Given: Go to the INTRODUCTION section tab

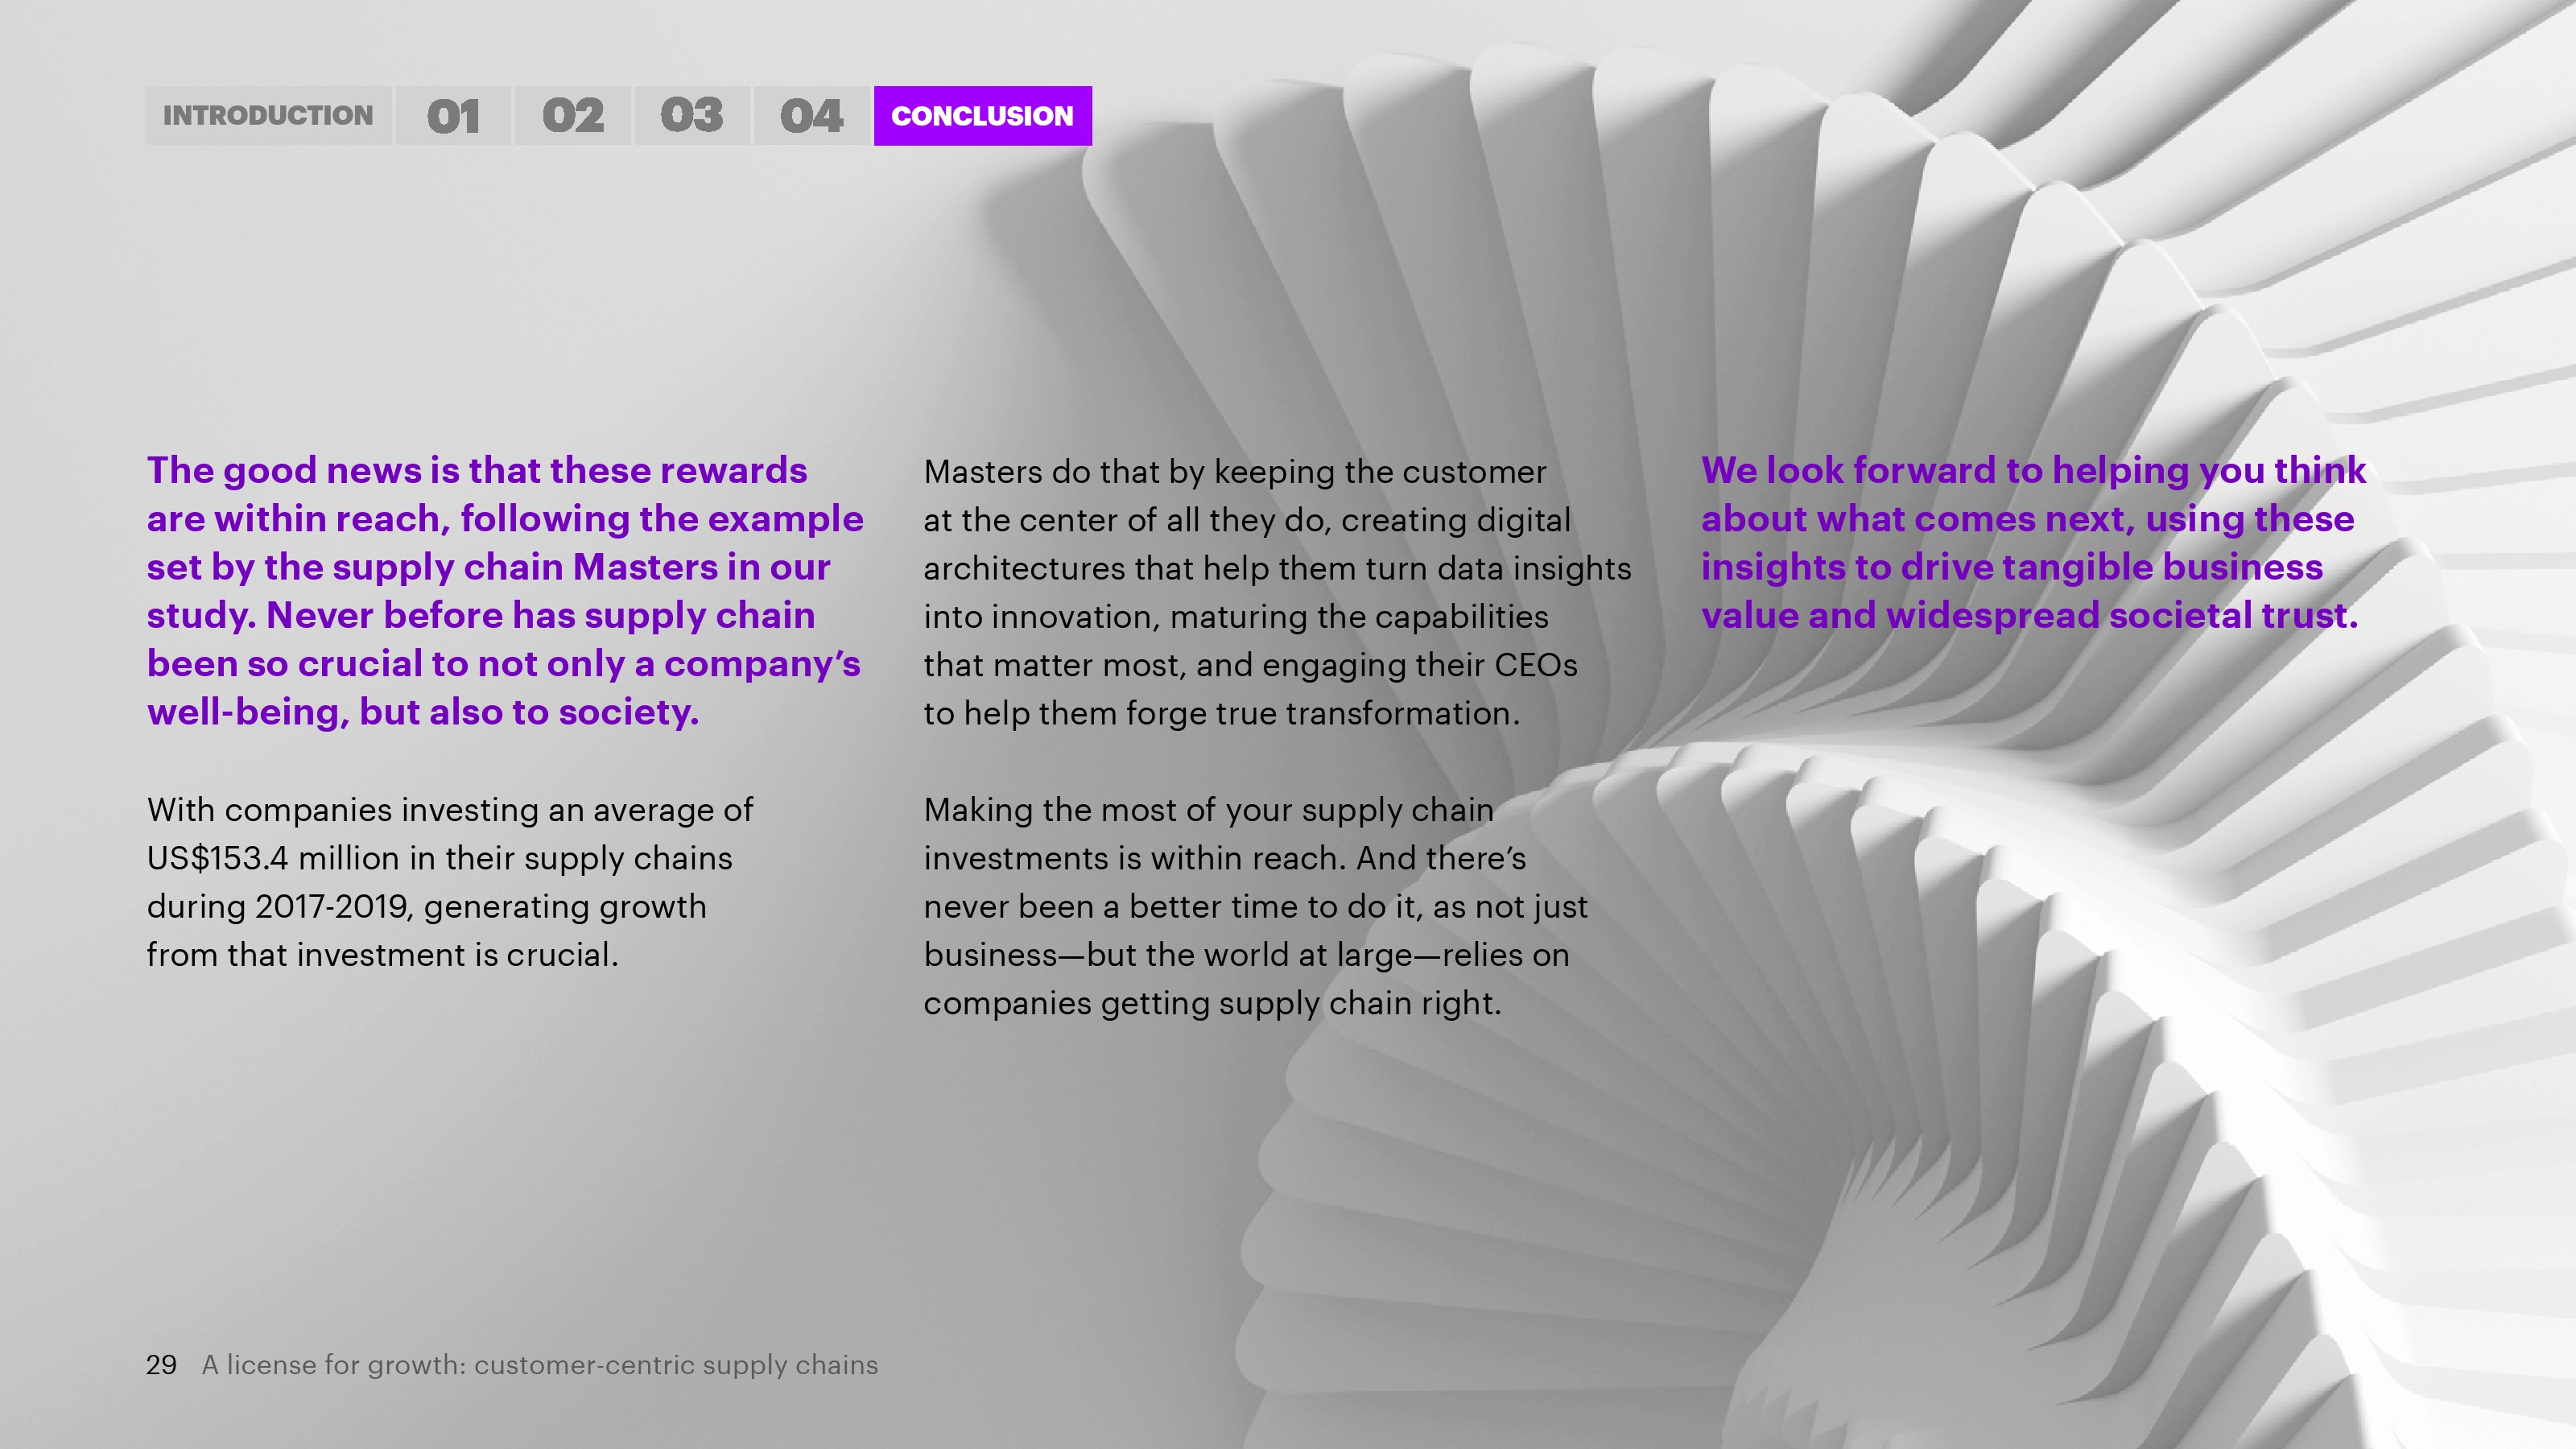Looking at the screenshot, I should pyautogui.click(x=268, y=116).
